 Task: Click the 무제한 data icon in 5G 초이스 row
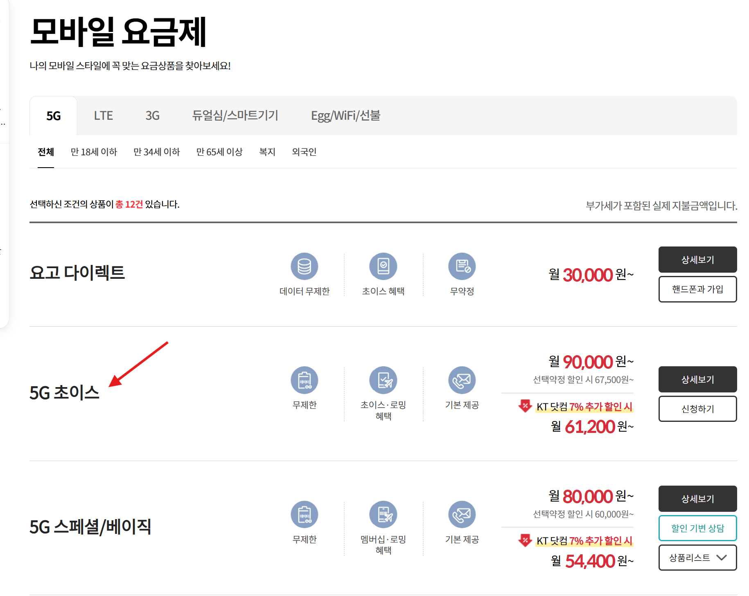tap(304, 380)
